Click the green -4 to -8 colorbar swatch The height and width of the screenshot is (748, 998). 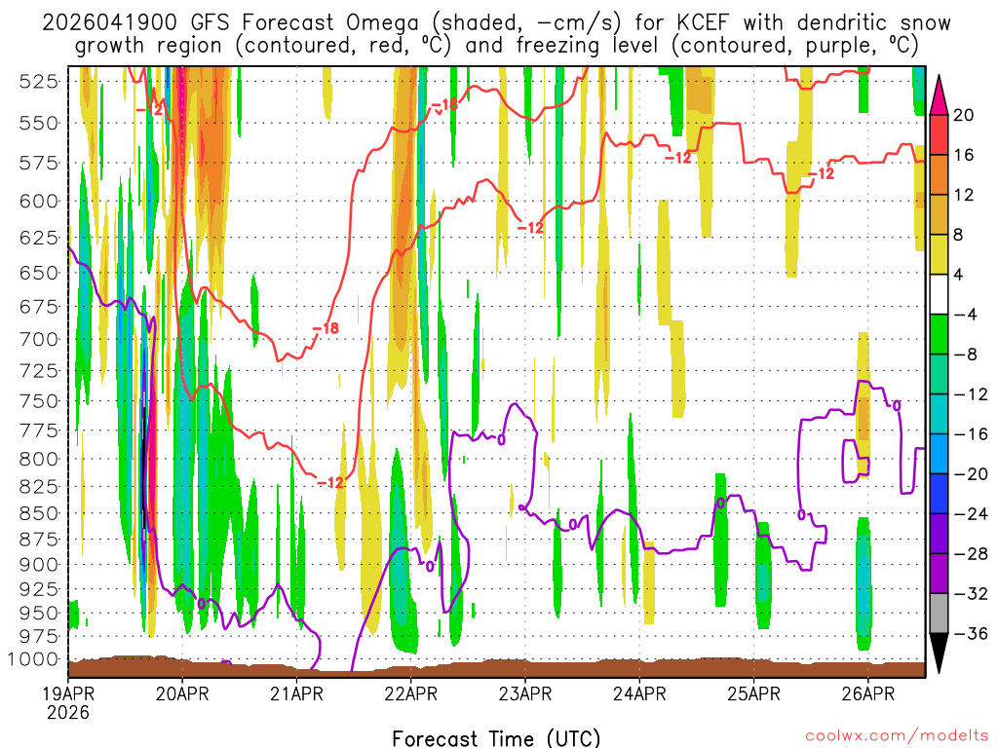(x=939, y=335)
